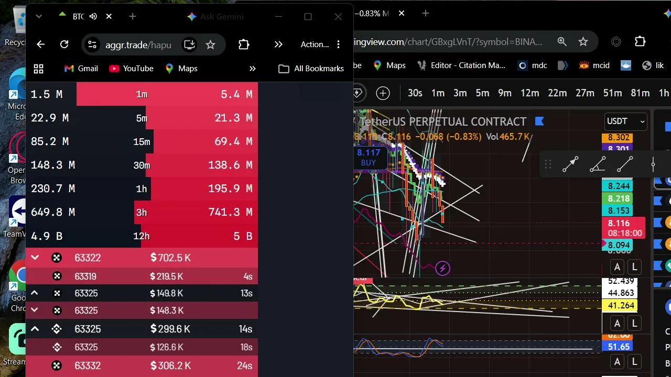Bookmark the aggr.trade page

(x=210, y=45)
